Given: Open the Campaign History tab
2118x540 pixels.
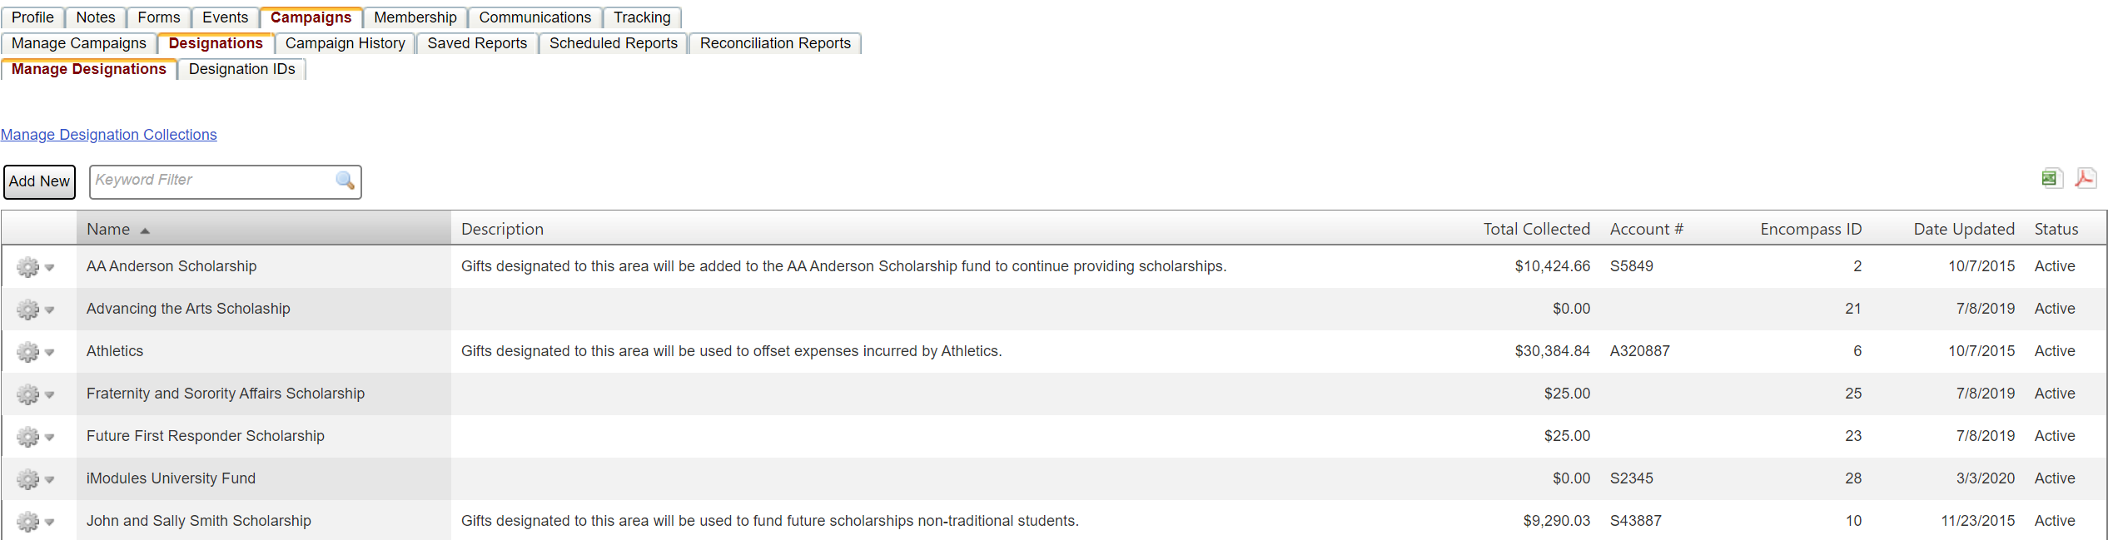Looking at the screenshot, I should (345, 43).
